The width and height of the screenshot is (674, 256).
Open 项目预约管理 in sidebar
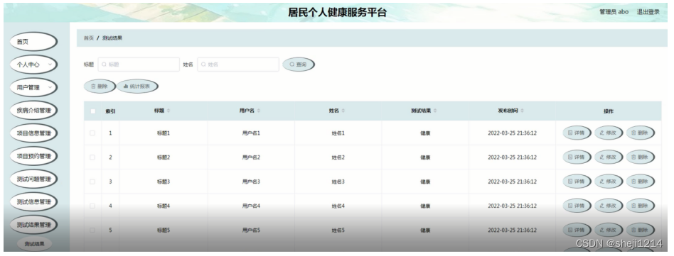pos(33,156)
